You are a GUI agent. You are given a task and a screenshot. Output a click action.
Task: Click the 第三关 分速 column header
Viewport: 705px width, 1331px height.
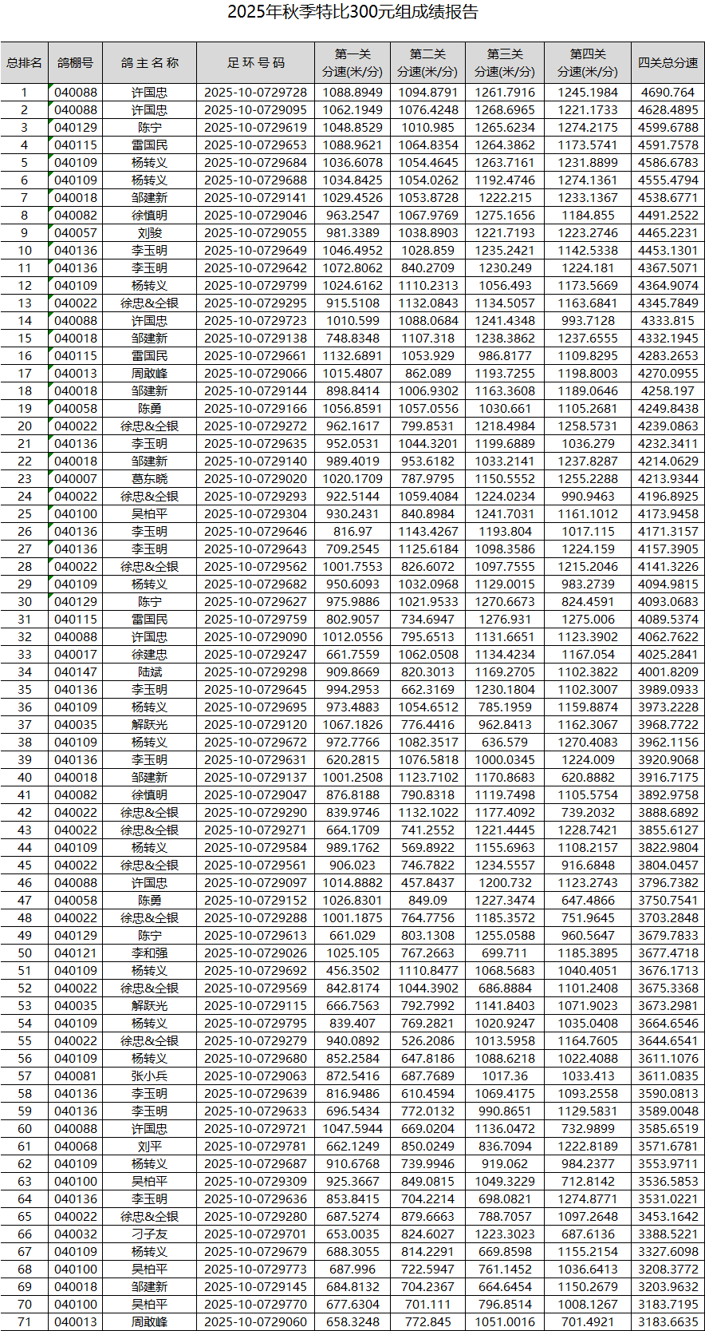[x=505, y=63]
